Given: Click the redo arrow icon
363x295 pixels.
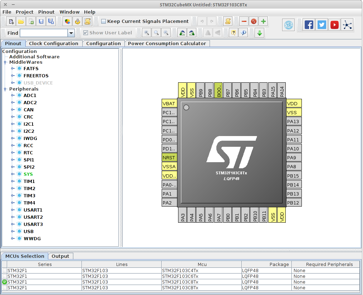Looking at the screenshot, I should [x=212, y=21].
